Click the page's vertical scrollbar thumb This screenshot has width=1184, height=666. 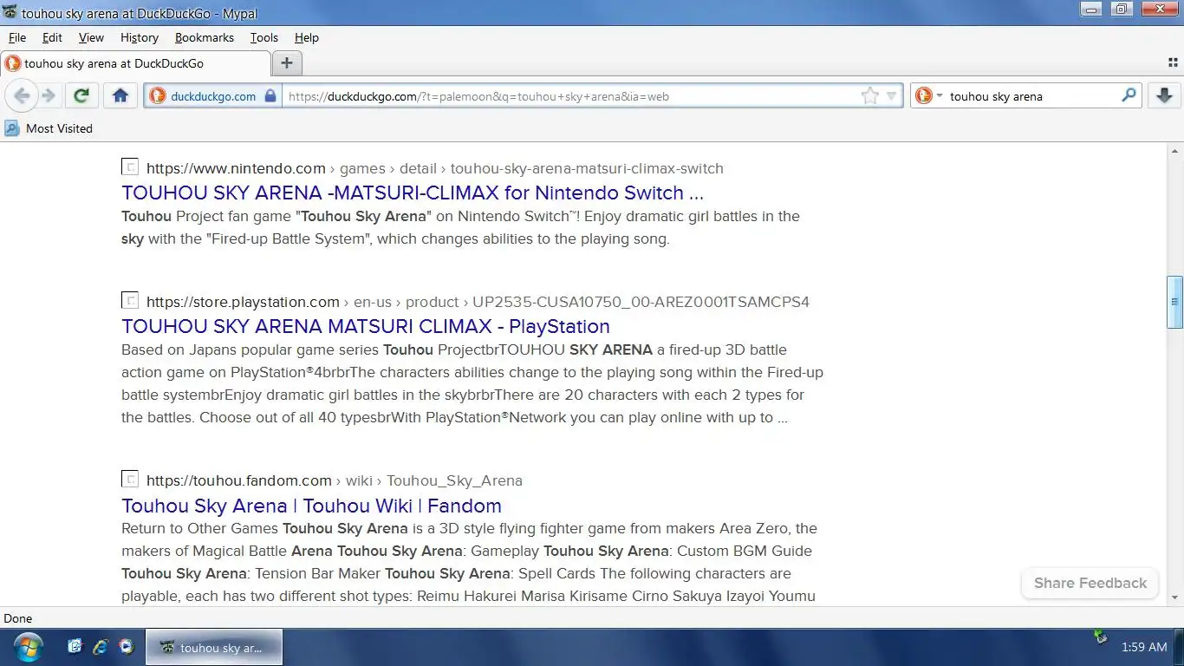(1175, 302)
